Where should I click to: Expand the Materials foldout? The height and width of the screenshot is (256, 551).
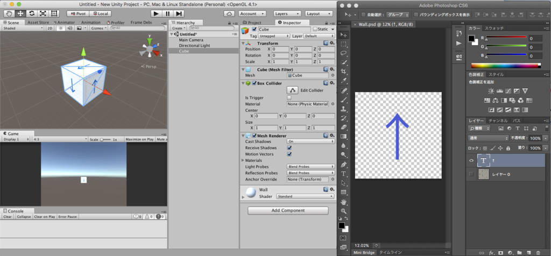click(x=243, y=160)
